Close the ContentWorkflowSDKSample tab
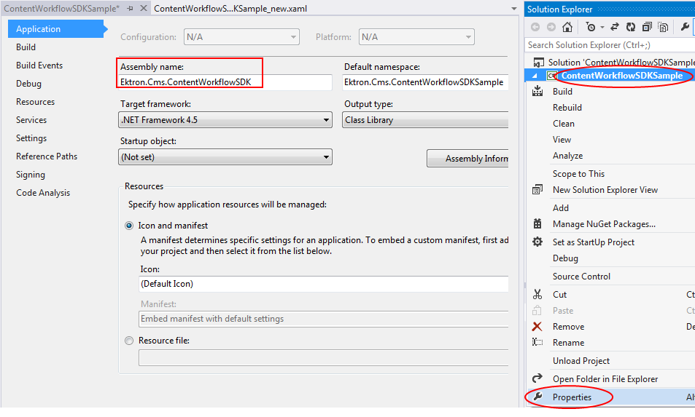This screenshot has height=417, width=695. [x=144, y=9]
